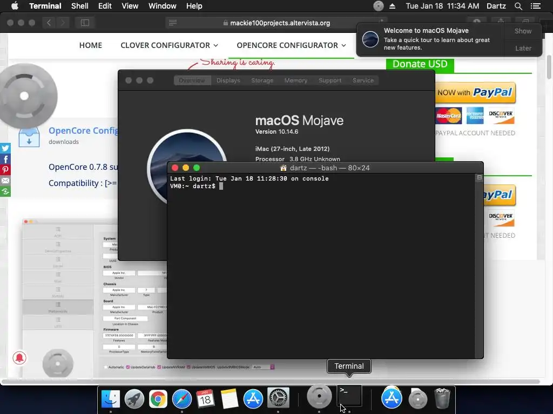Click Safari sidebar toggle icon
This screenshot has height=414, width=553.
[85, 23]
